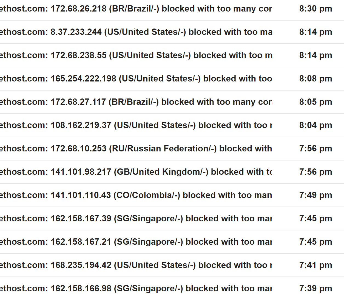Open the email about 168.235.194.42
Screen dimensions: 344x299
[136, 265]
